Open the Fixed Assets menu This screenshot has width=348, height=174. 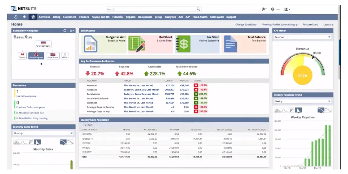pos(200,17)
